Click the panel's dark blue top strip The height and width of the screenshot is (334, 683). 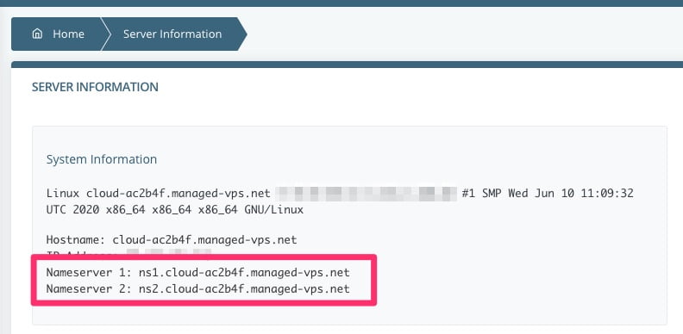pos(348,65)
